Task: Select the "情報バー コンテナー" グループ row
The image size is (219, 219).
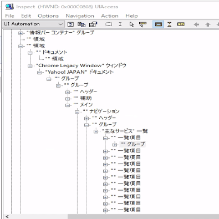Action: tap(60, 33)
